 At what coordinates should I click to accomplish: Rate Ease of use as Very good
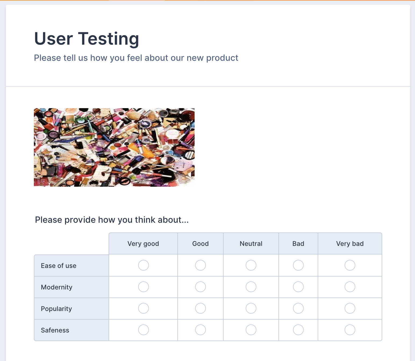(144, 265)
